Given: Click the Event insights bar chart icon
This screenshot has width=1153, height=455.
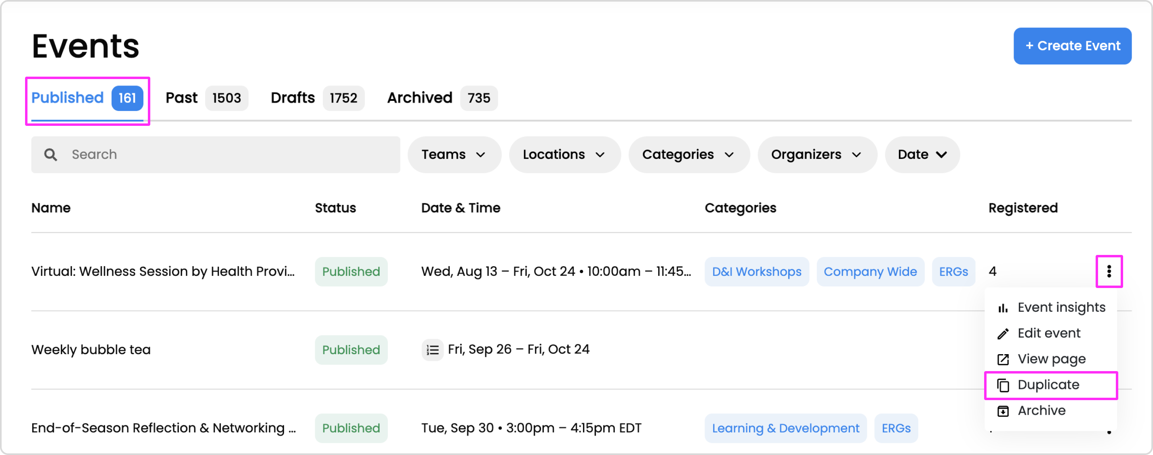Looking at the screenshot, I should click(1003, 308).
